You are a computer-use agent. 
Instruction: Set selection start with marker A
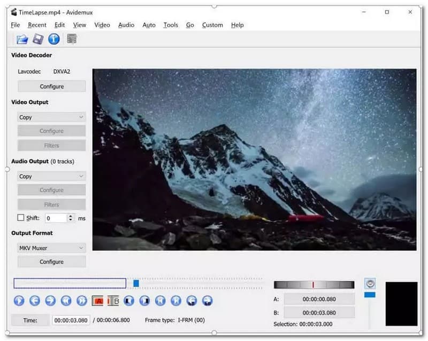tap(97, 301)
